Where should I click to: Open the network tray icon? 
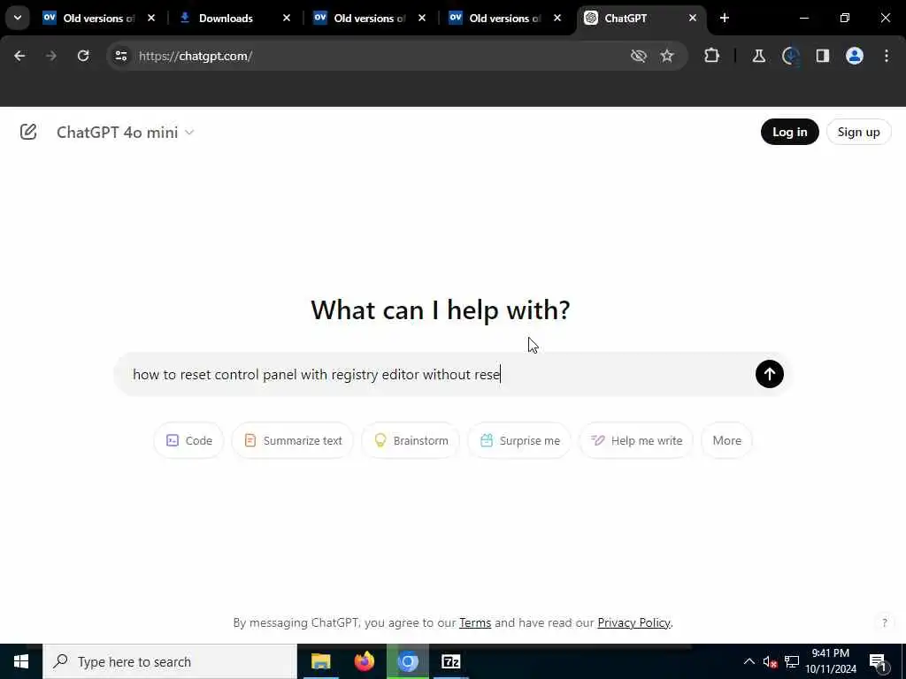[x=792, y=661]
